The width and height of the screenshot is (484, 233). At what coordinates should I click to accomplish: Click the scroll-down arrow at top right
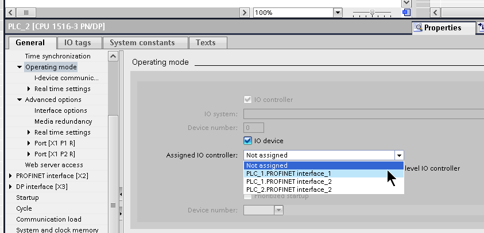[406, 3]
